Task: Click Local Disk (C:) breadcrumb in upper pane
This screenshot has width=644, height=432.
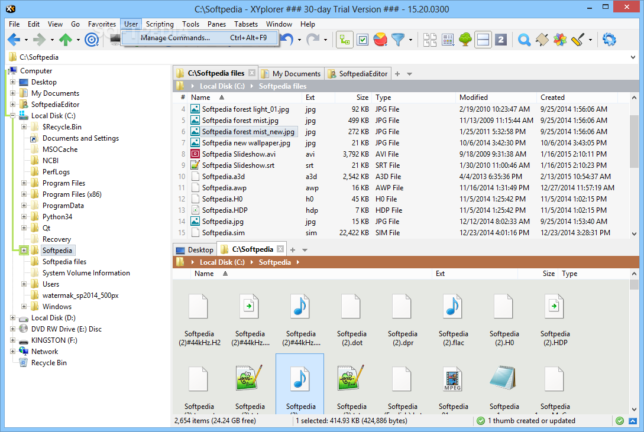Action: pos(222,86)
